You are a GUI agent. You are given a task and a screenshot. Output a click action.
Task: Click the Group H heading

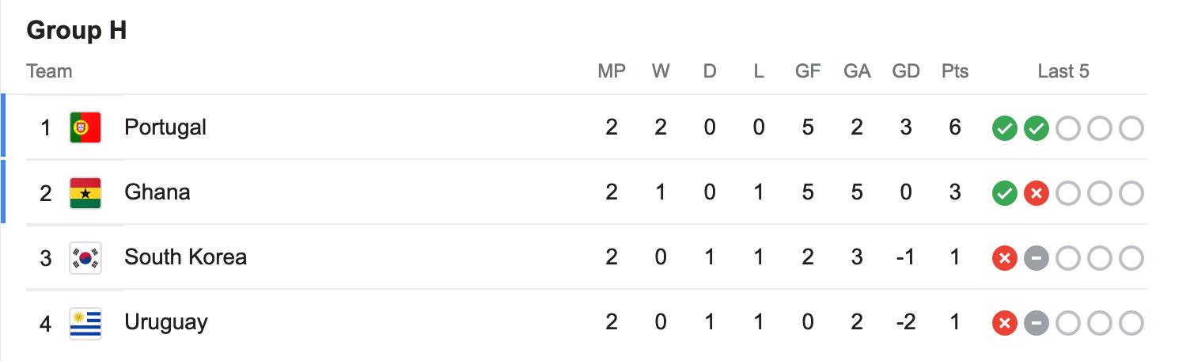(x=77, y=31)
